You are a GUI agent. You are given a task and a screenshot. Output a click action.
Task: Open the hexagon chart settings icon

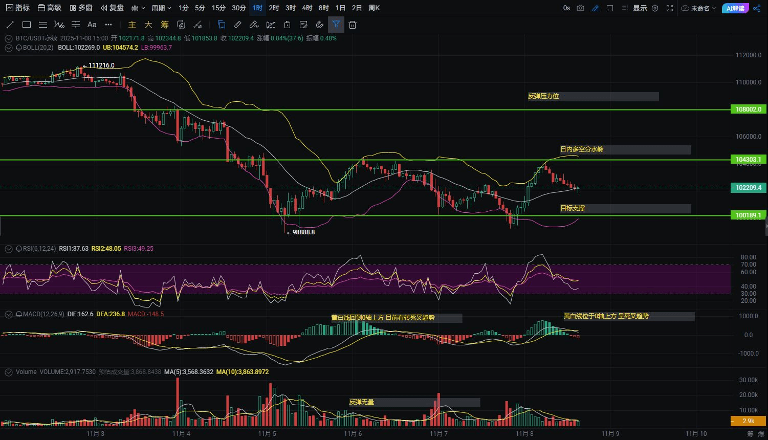[x=655, y=8]
